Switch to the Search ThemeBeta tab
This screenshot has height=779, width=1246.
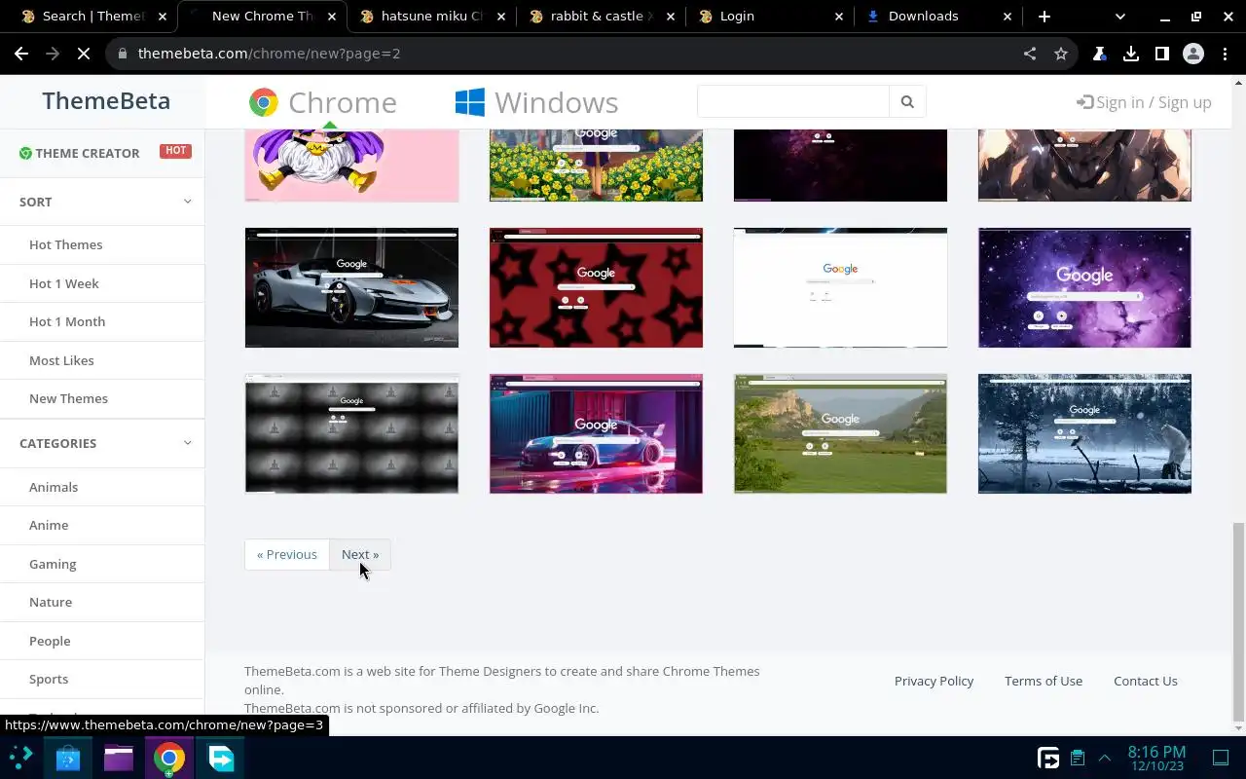93,17
